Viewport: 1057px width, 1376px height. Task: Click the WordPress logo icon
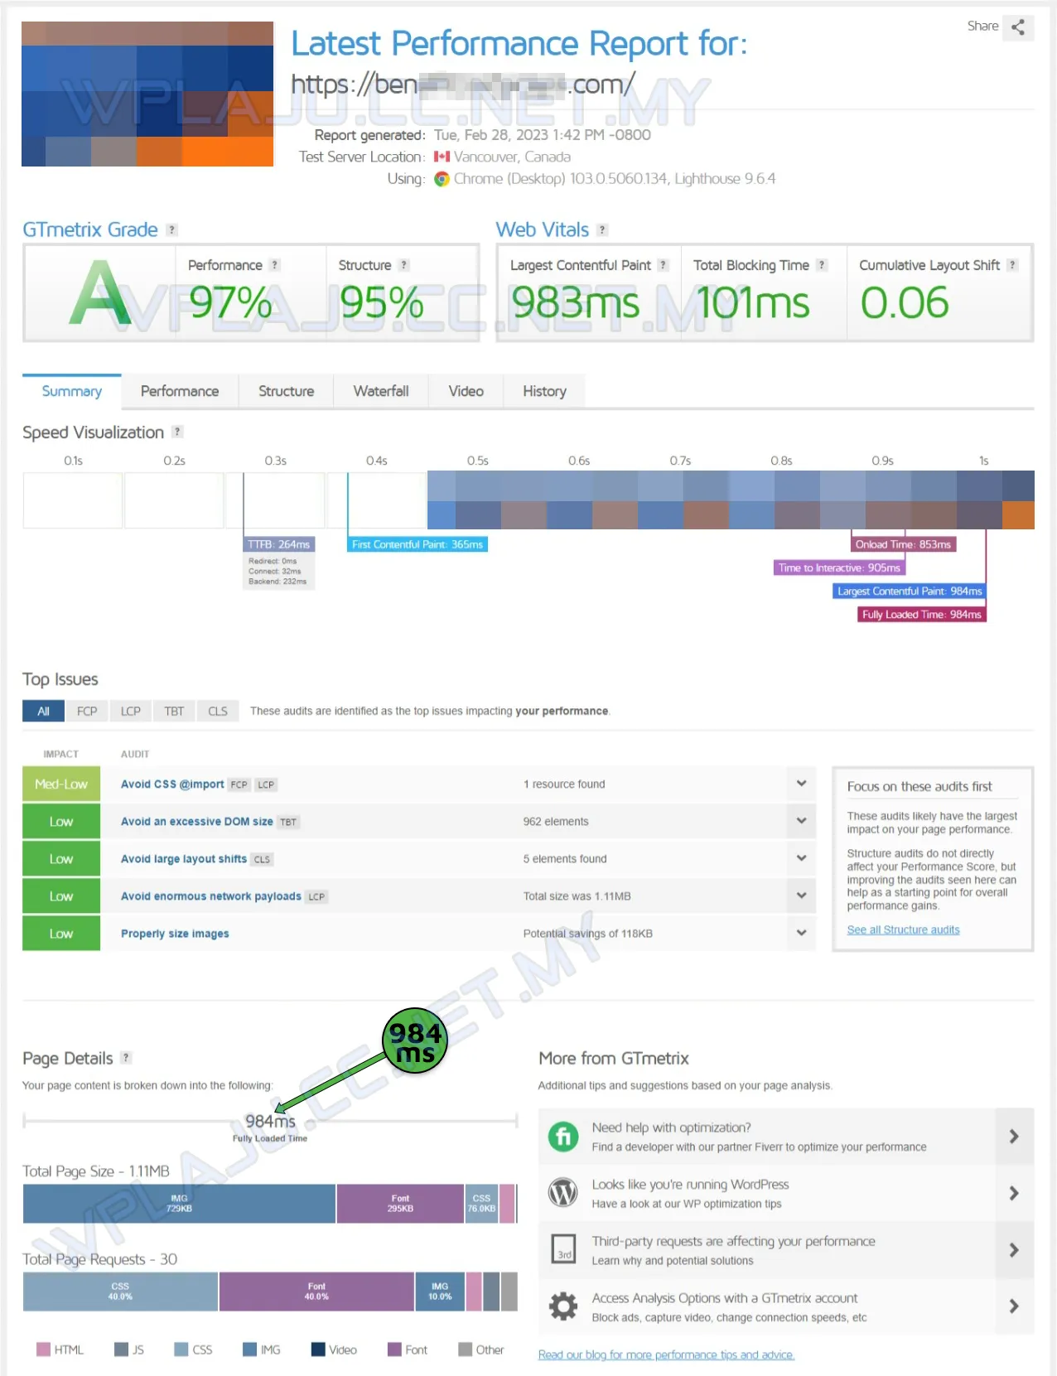(x=563, y=1193)
